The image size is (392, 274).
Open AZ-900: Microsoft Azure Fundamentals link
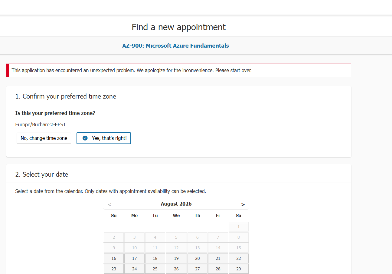175,46
